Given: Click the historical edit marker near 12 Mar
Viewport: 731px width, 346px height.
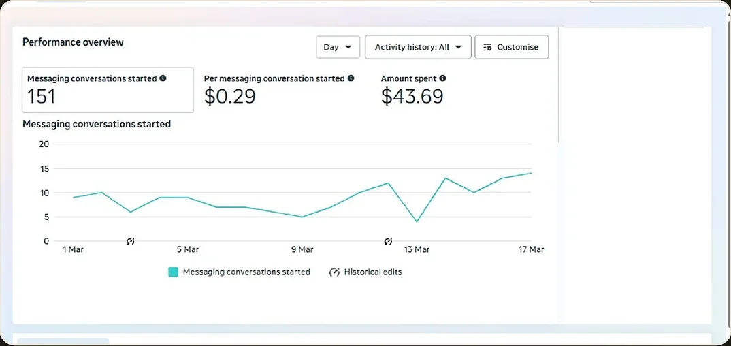Looking at the screenshot, I should pyautogui.click(x=388, y=241).
